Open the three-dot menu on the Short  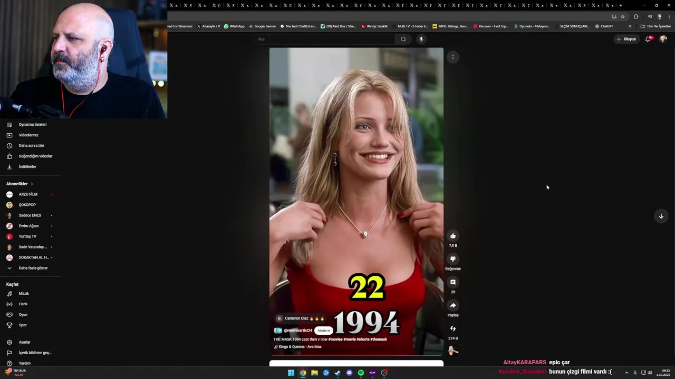tap(452, 57)
